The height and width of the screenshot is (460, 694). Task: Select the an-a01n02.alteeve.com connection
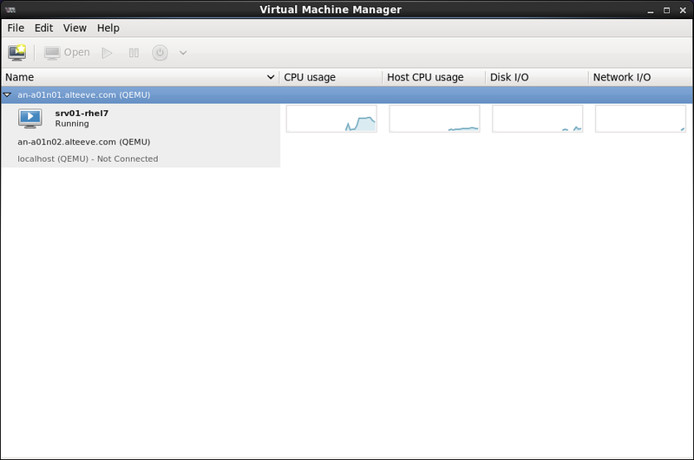pos(84,141)
